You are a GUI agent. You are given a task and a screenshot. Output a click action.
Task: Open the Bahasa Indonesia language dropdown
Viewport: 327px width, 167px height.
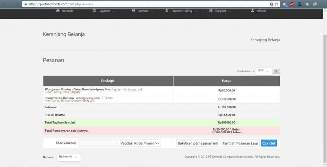[x=69, y=157]
